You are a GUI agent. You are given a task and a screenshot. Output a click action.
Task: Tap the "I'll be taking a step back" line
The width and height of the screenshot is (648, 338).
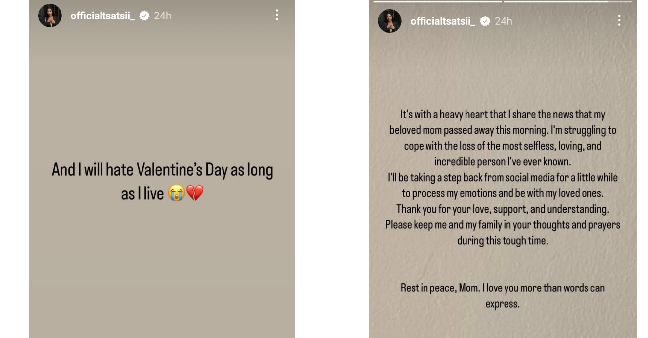[503, 178]
